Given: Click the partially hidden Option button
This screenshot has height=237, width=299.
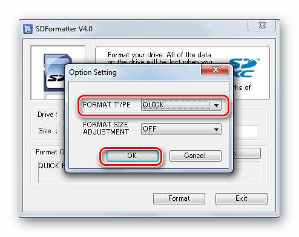Looking at the screenshot, I should 247,154.
